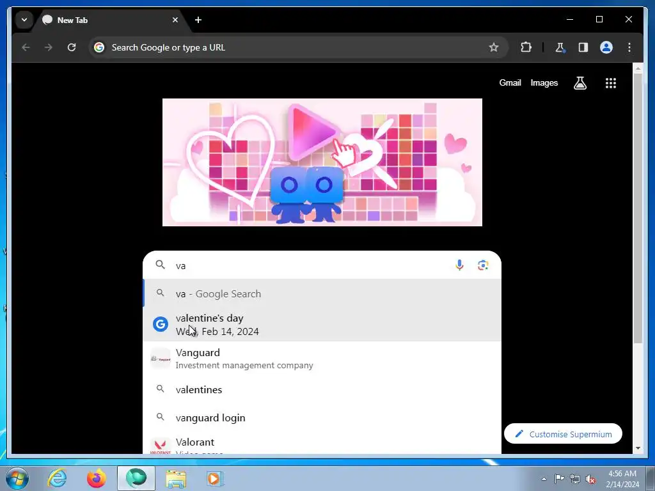Open the Gmail link
Viewport: 655px width, 491px height.
pos(510,83)
